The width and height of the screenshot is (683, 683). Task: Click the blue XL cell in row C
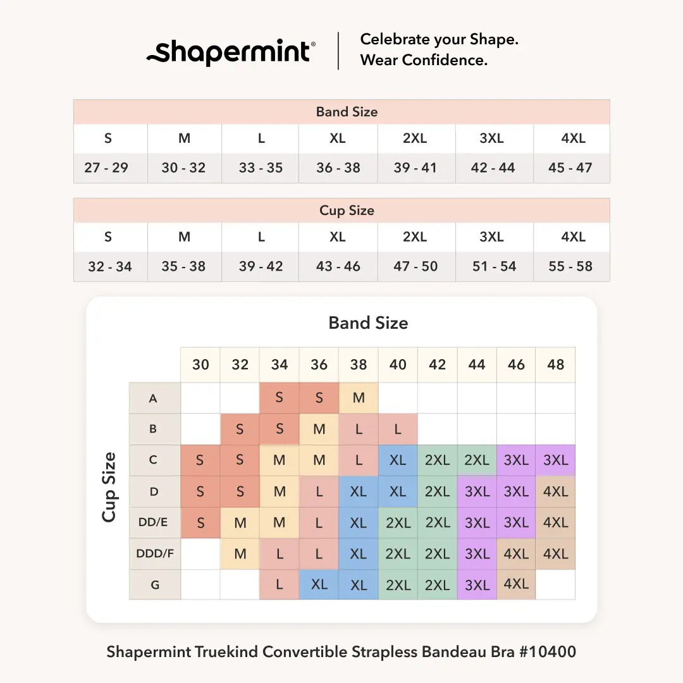click(398, 460)
